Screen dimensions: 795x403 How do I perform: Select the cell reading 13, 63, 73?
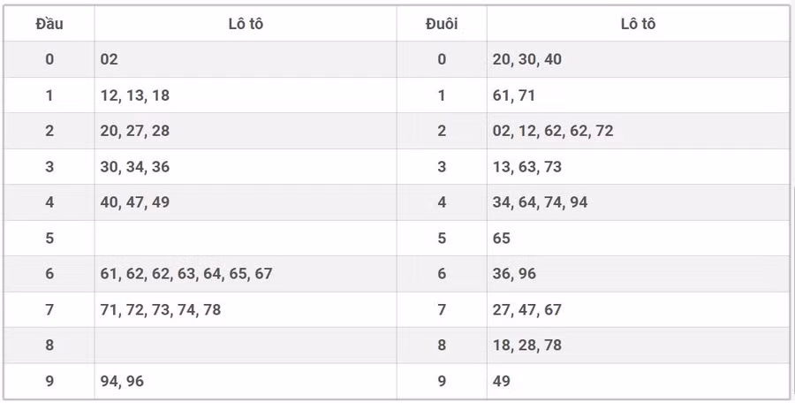[527, 166]
